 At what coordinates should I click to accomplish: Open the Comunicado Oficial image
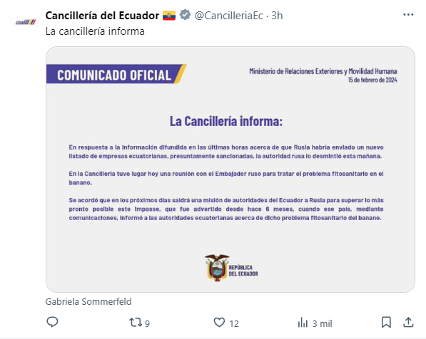point(230,169)
